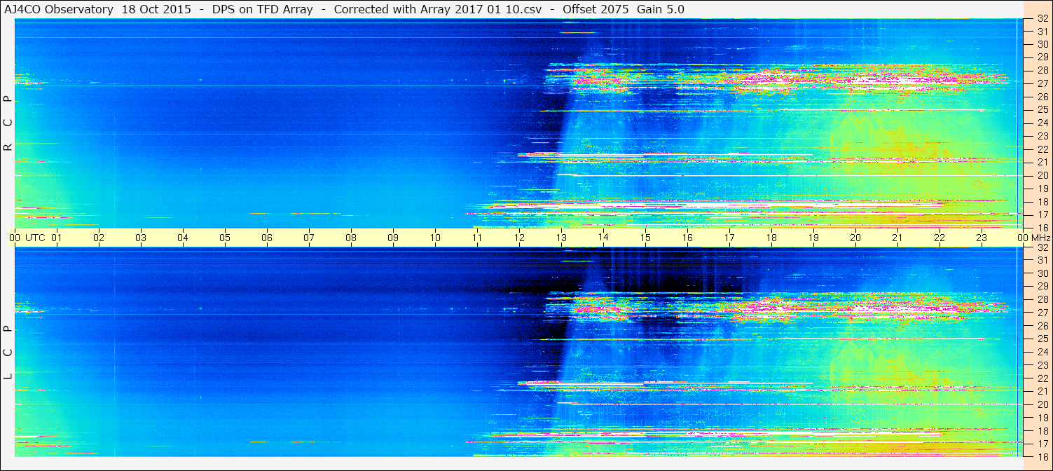Screen dimensions: 1053x471
Task: Choose the 08 hour time marker
Action: coord(351,238)
